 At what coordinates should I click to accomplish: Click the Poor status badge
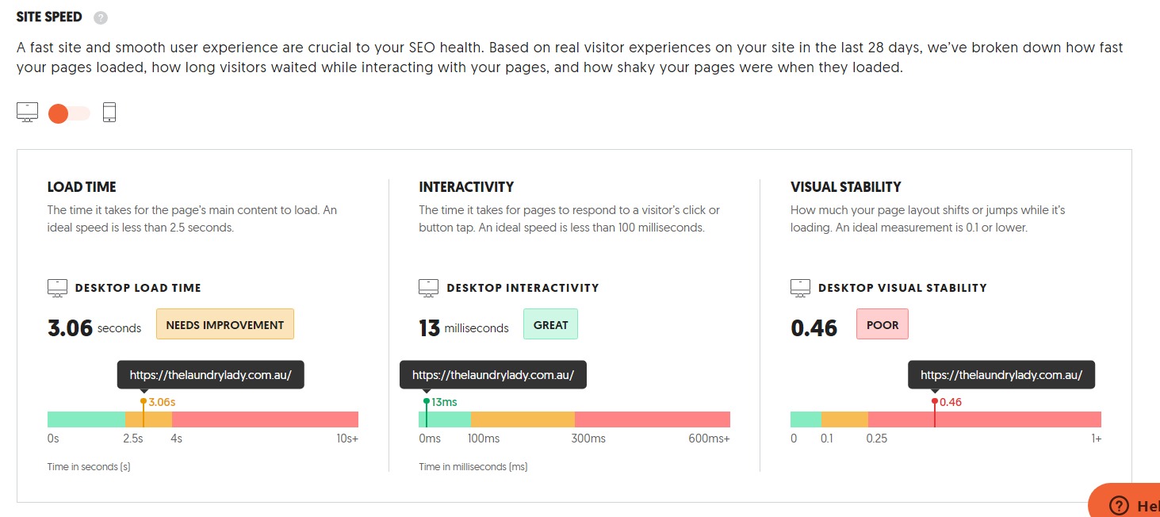point(882,324)
